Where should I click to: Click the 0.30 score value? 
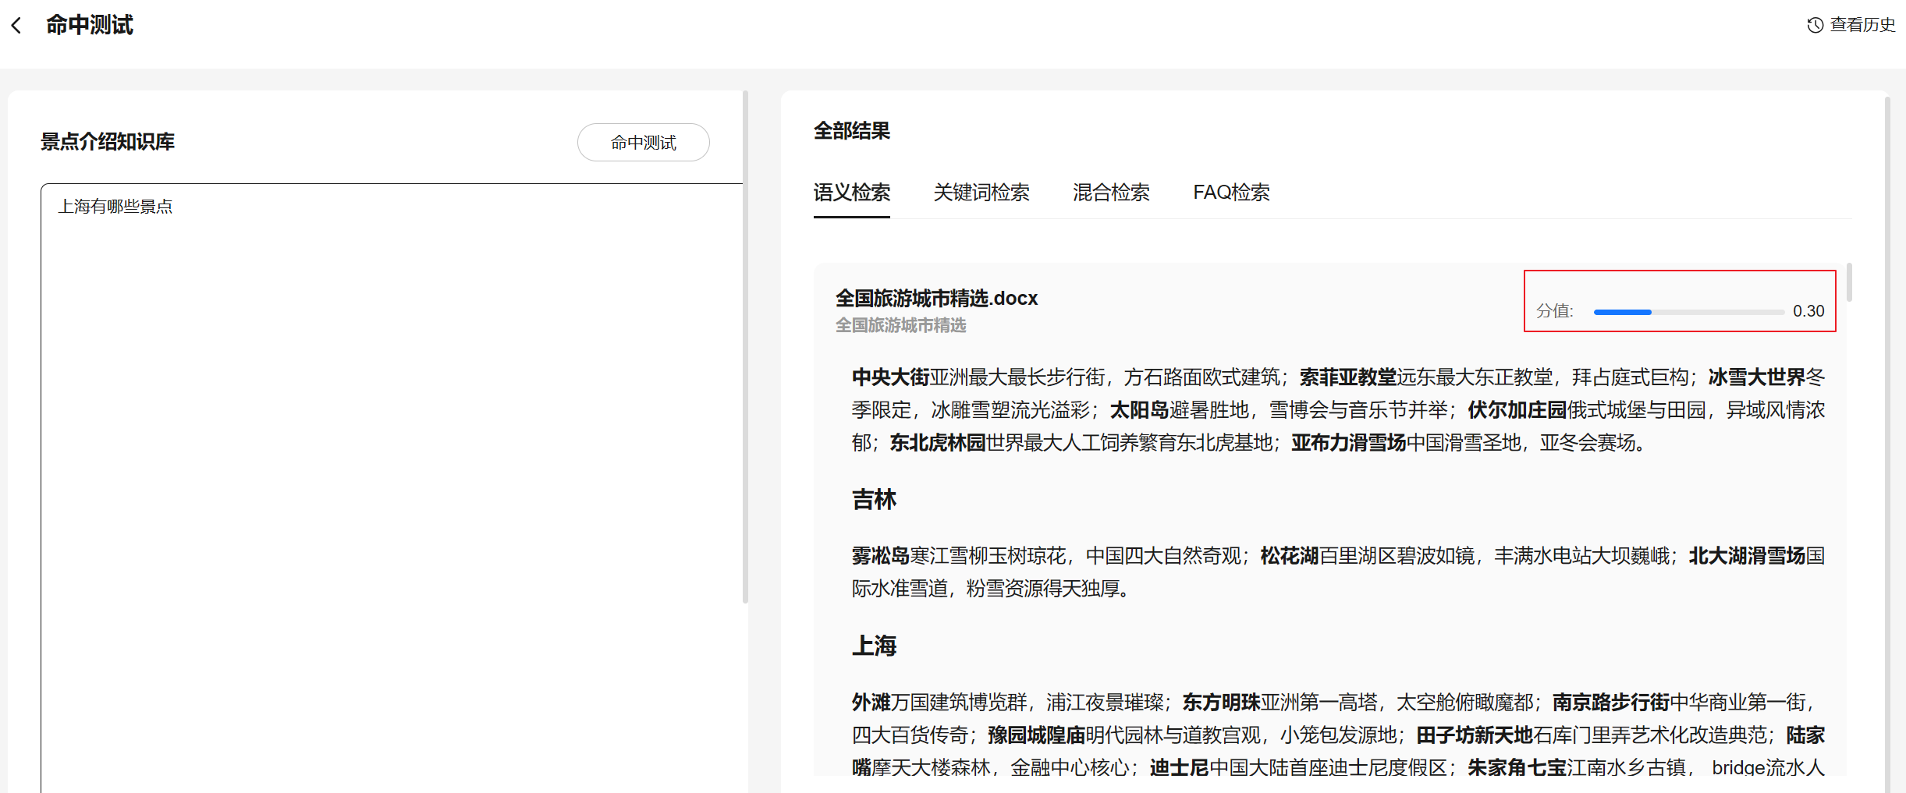(x=1808, y=311)
